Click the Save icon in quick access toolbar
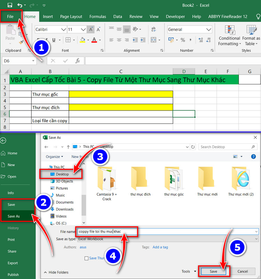Screen dimensions: 261x279 point(10,5)
